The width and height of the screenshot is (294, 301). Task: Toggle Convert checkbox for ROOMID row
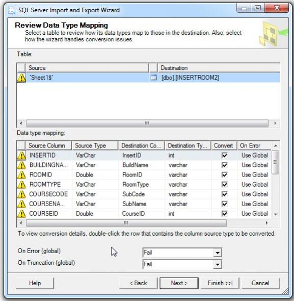point(224,174)
